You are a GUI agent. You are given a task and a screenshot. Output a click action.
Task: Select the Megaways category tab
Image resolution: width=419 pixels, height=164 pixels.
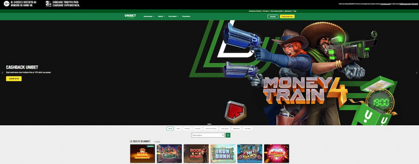[x=236, y=128]
